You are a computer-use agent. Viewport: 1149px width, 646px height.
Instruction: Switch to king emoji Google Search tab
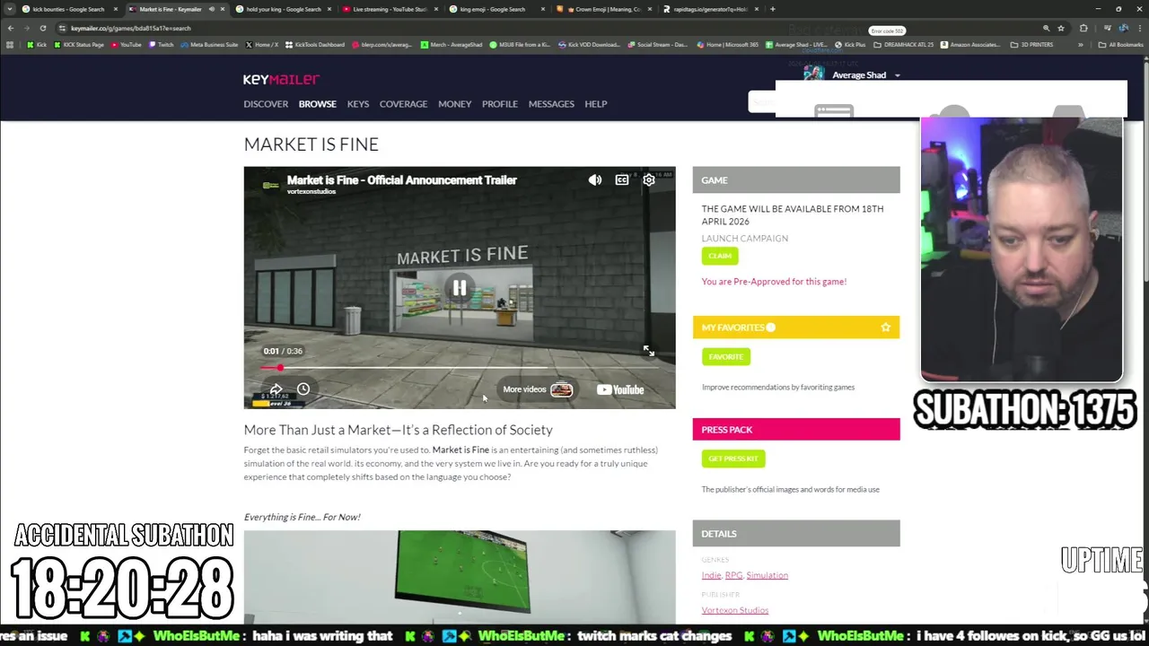[495, 9]
